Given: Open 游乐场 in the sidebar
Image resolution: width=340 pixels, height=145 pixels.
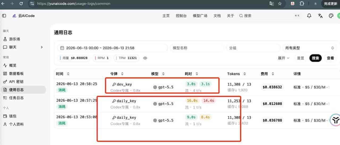Looking at the screenshot, I should tap(23, 39).
